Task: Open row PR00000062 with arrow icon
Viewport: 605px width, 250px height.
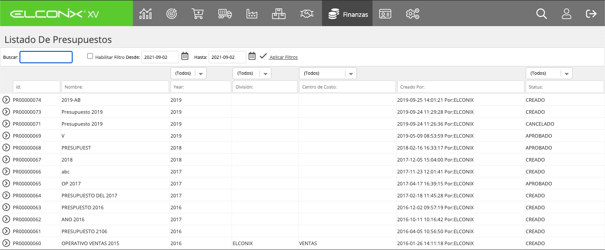Action: point(6,219)
